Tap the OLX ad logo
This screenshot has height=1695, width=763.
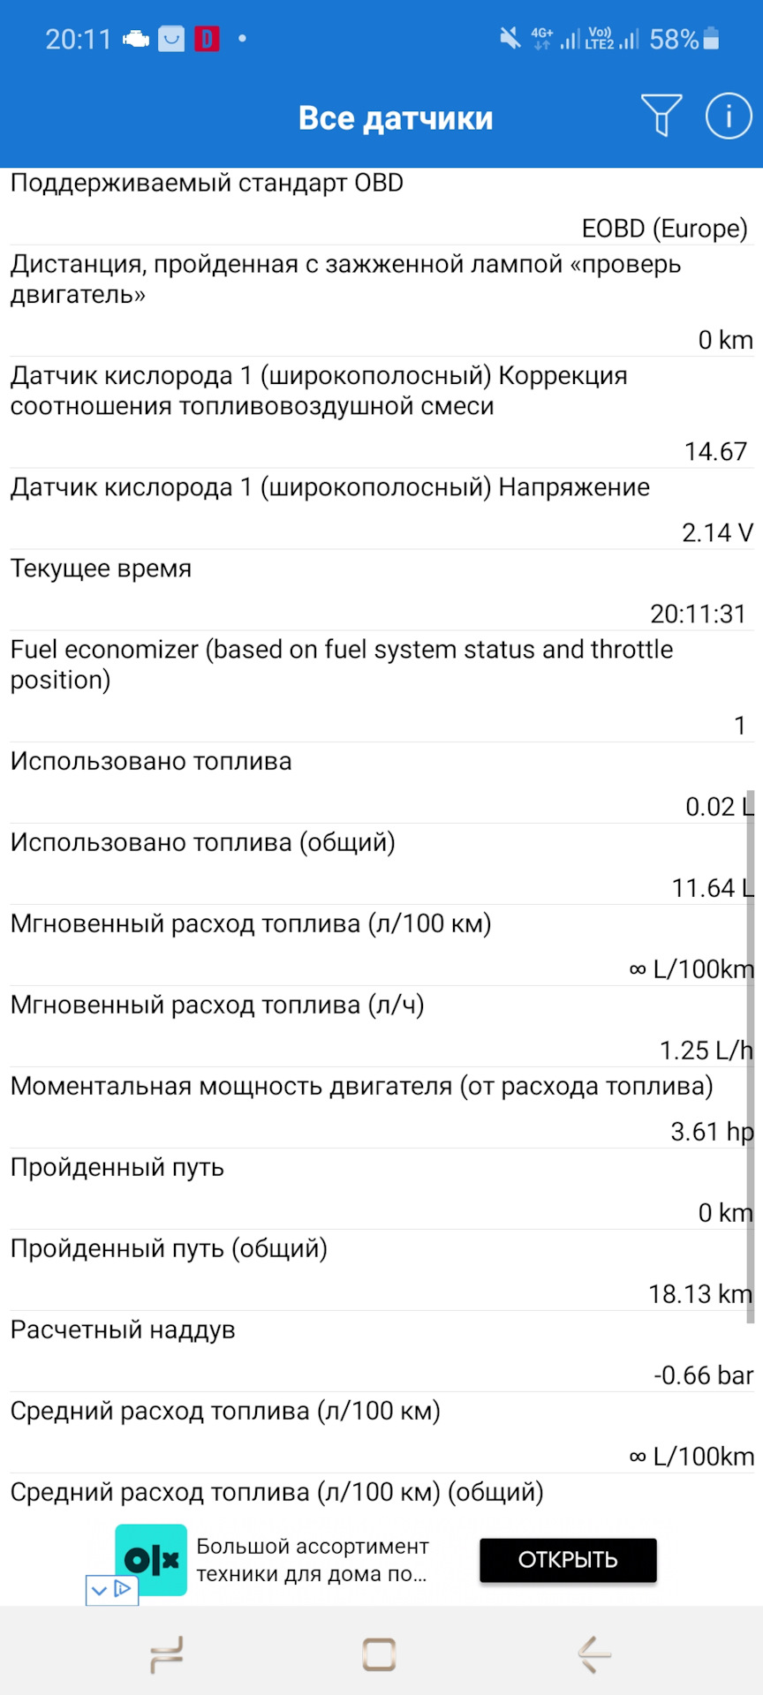151,1560
